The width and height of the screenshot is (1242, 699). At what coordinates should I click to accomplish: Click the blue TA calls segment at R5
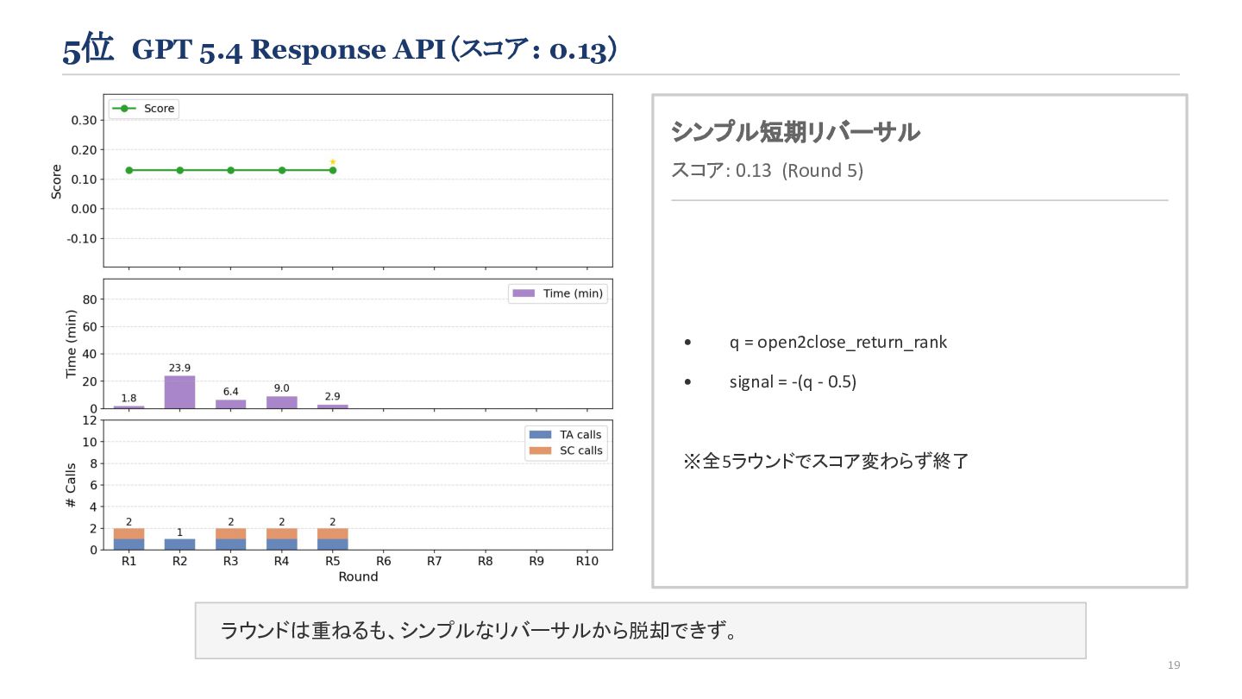point(333,544)
